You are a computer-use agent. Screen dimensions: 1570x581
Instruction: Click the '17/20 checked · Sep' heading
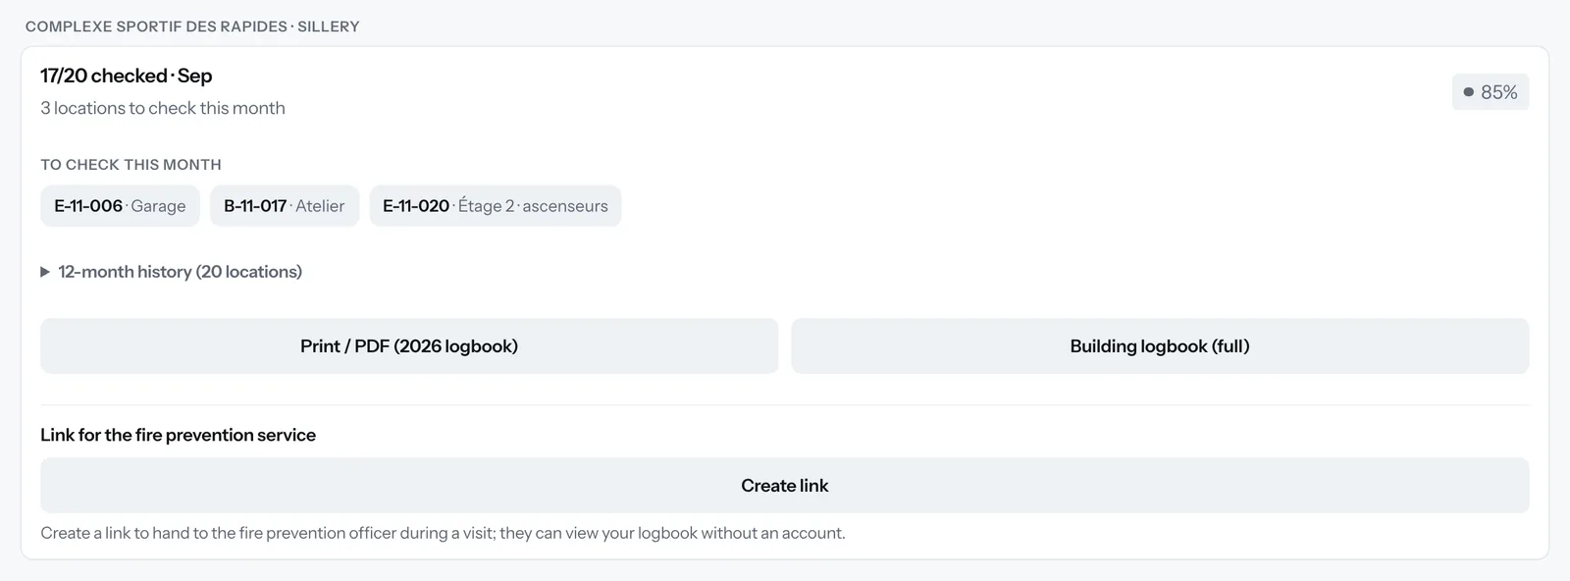pyautogui.click(x=127, y=76)
